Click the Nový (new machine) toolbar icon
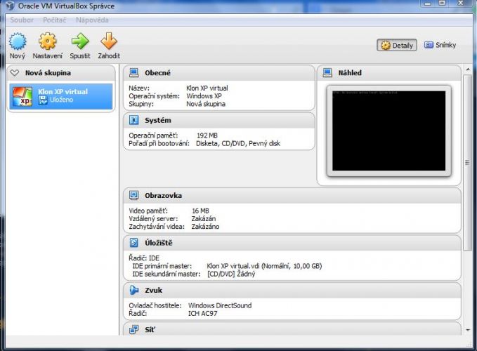This screenshot has height=351, width=477. point(18,41)
